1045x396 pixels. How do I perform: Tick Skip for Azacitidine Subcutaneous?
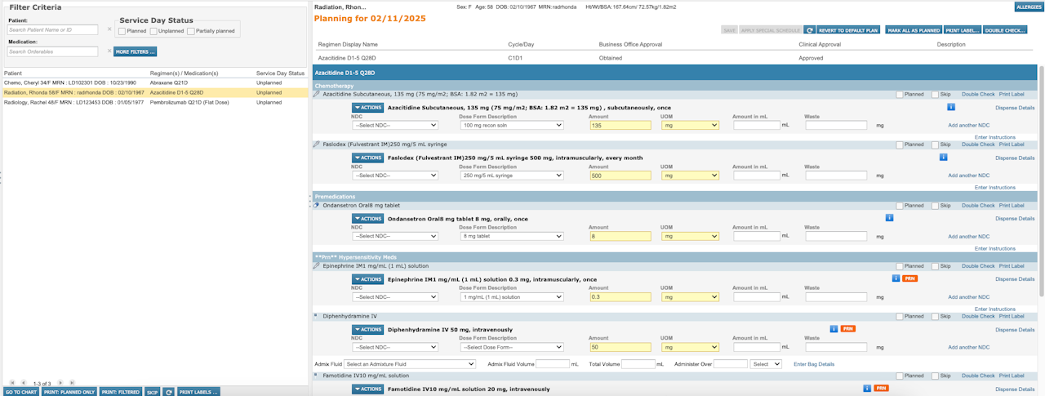pyautogui.click(x=936, y=95)
